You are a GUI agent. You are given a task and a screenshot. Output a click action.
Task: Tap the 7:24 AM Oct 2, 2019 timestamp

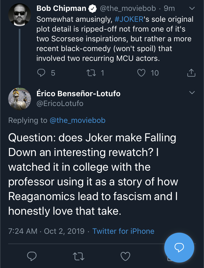pos(46,231)
